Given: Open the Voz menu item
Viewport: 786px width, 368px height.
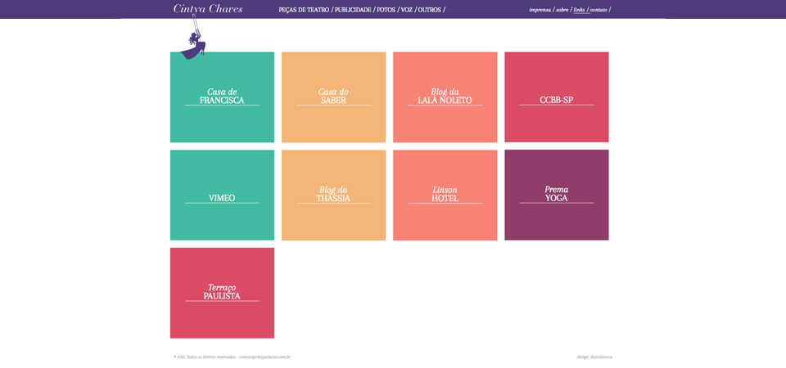Looking at the screenshot, I should tap(407, 10).
